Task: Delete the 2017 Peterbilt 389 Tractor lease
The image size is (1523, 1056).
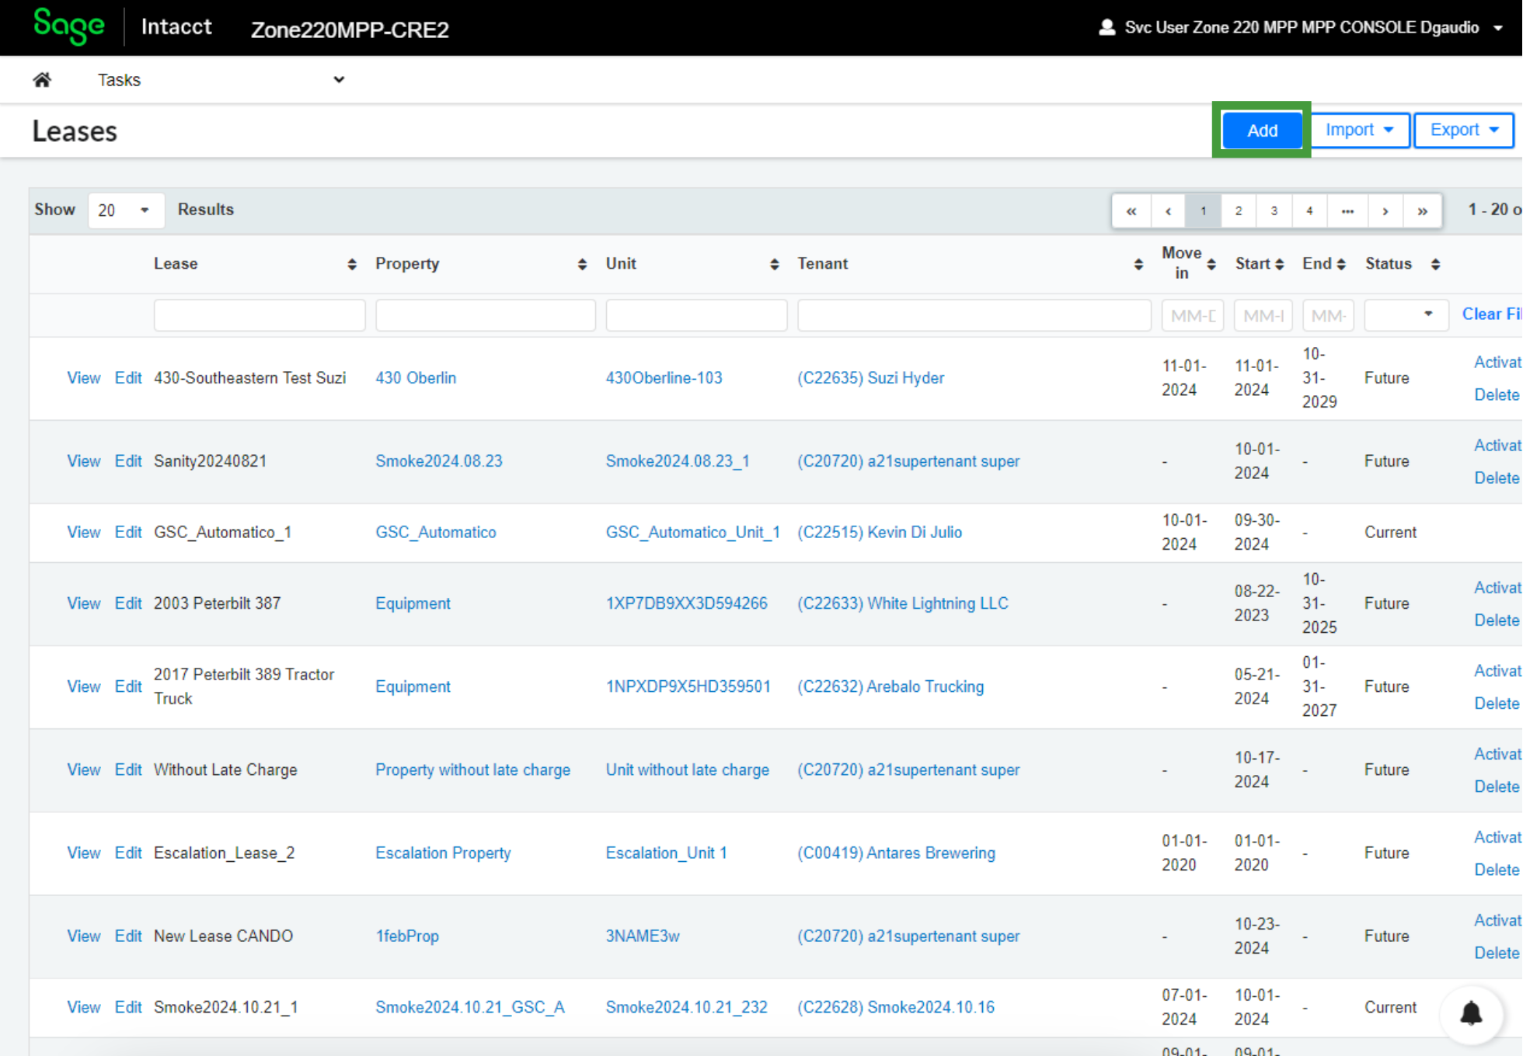Action: 1497,703
